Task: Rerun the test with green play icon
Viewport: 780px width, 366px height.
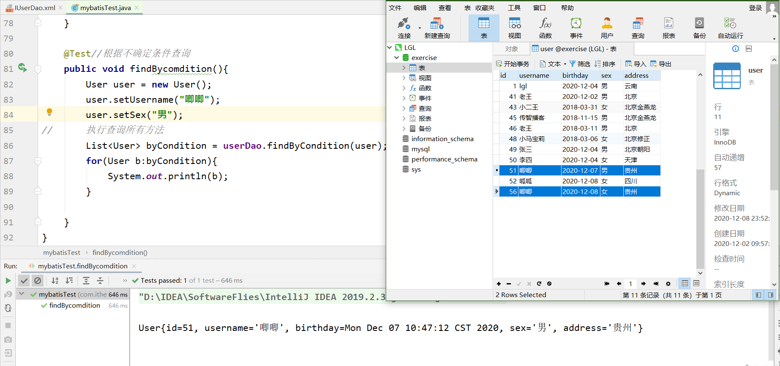Action: (x=8, y=281)
